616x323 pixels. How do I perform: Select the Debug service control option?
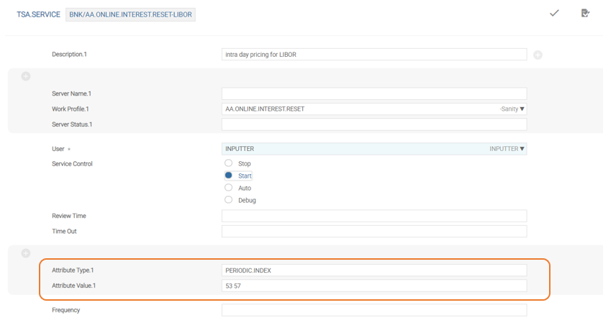pos(229,200)
